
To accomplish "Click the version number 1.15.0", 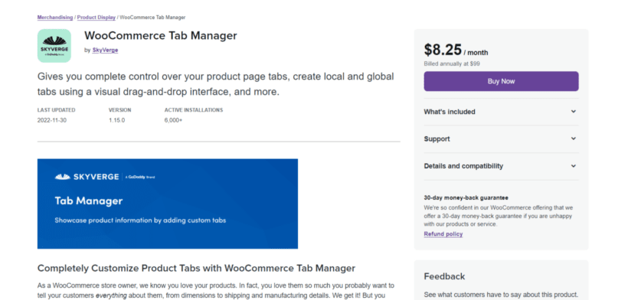I will click(x=116, y=120).
